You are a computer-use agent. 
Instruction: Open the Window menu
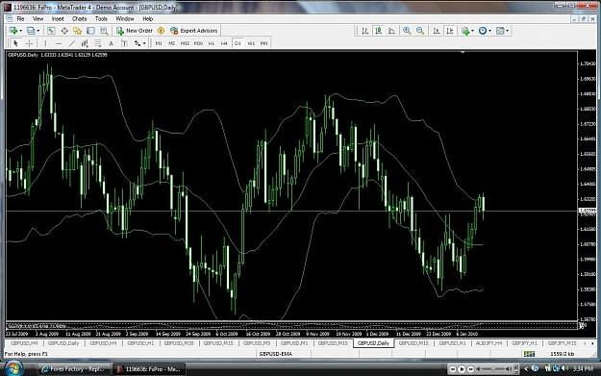click(125, 18)
